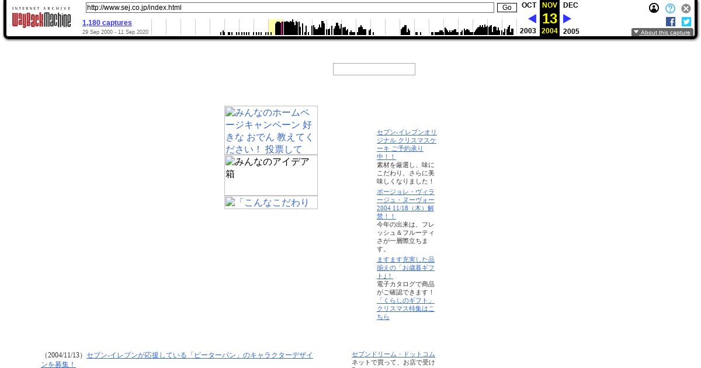The width and height of the screenshot is (701, 368).
Task: Click the text ネットで買って、お店で受け
Action: [393, 363]
